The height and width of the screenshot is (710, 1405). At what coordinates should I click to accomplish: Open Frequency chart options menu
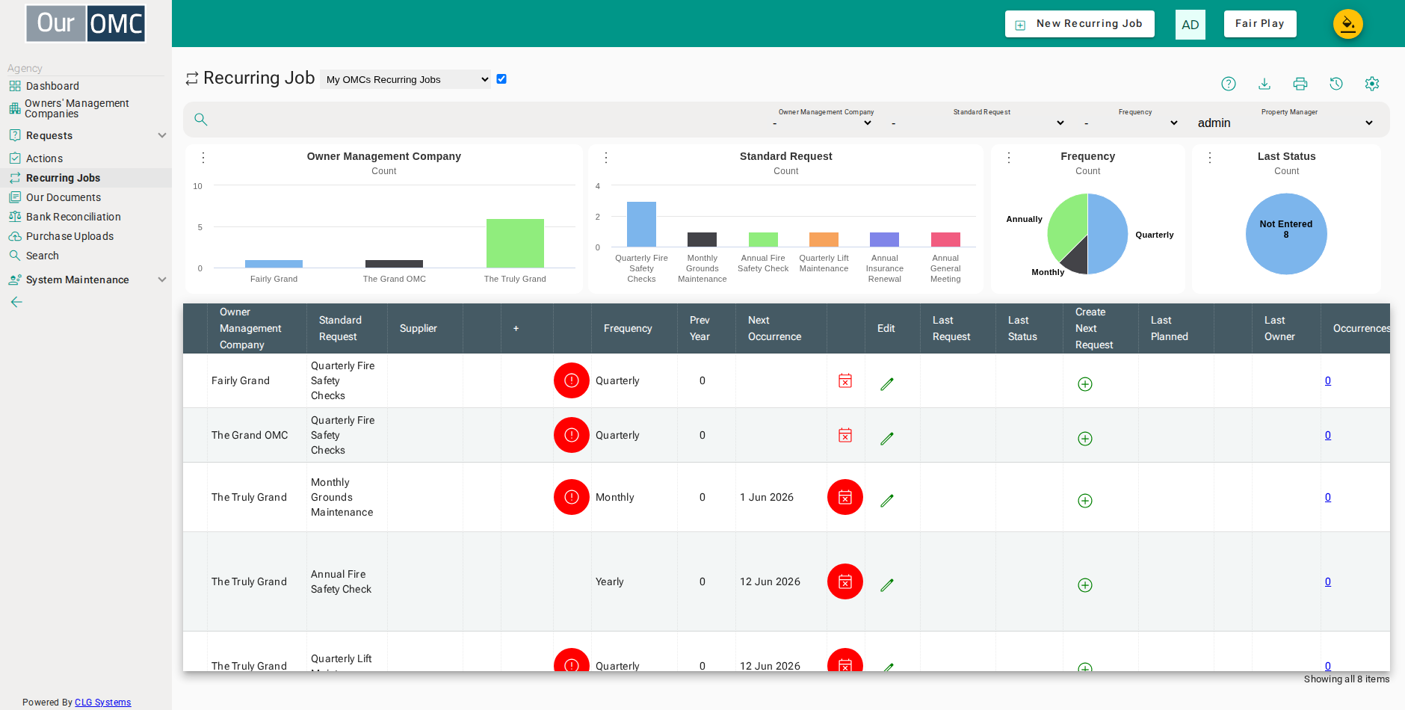coord(1009,158)
